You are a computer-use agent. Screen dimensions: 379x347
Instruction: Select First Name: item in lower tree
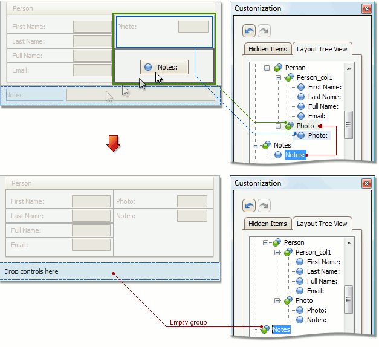323,262
